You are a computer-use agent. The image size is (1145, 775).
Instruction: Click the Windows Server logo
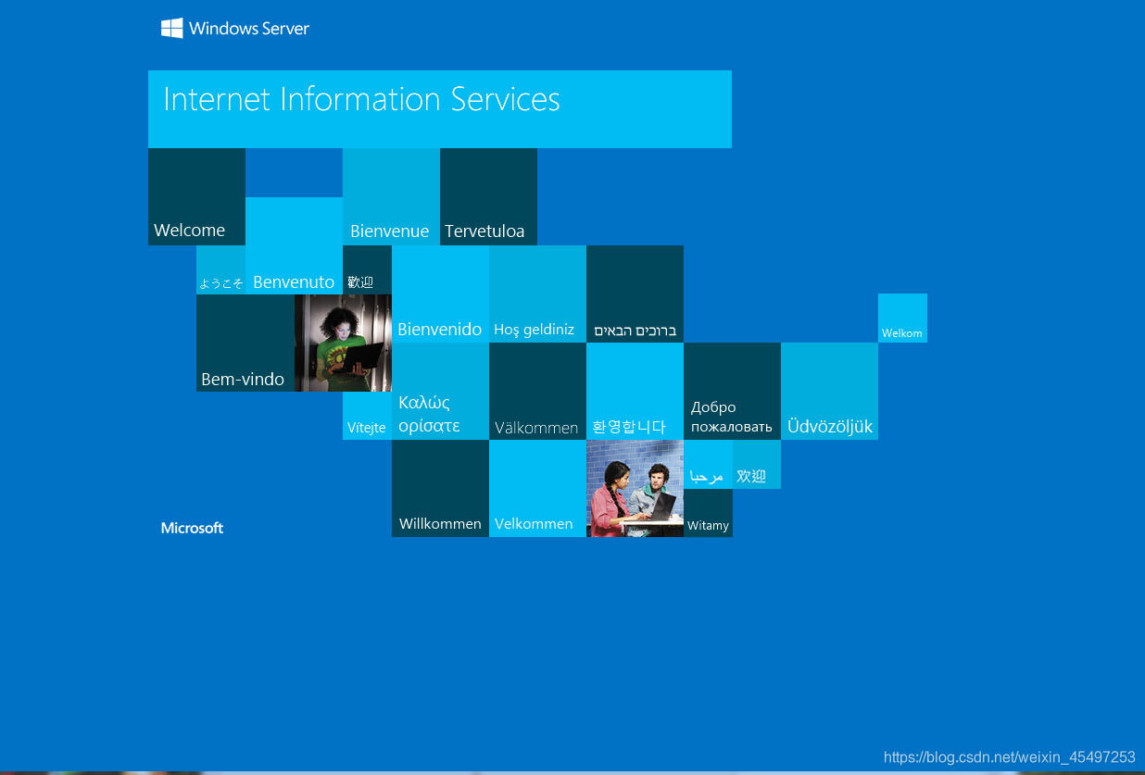pyautogui.click(x=235, y=28)
